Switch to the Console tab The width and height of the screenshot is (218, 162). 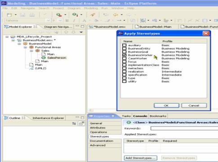(x=140, y=116)
